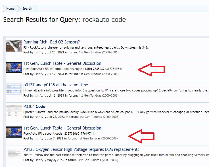Screen dimensions: 209x167
Task: Open Lunch Table thread from Jul 19 post
Action: click(62, 63)
